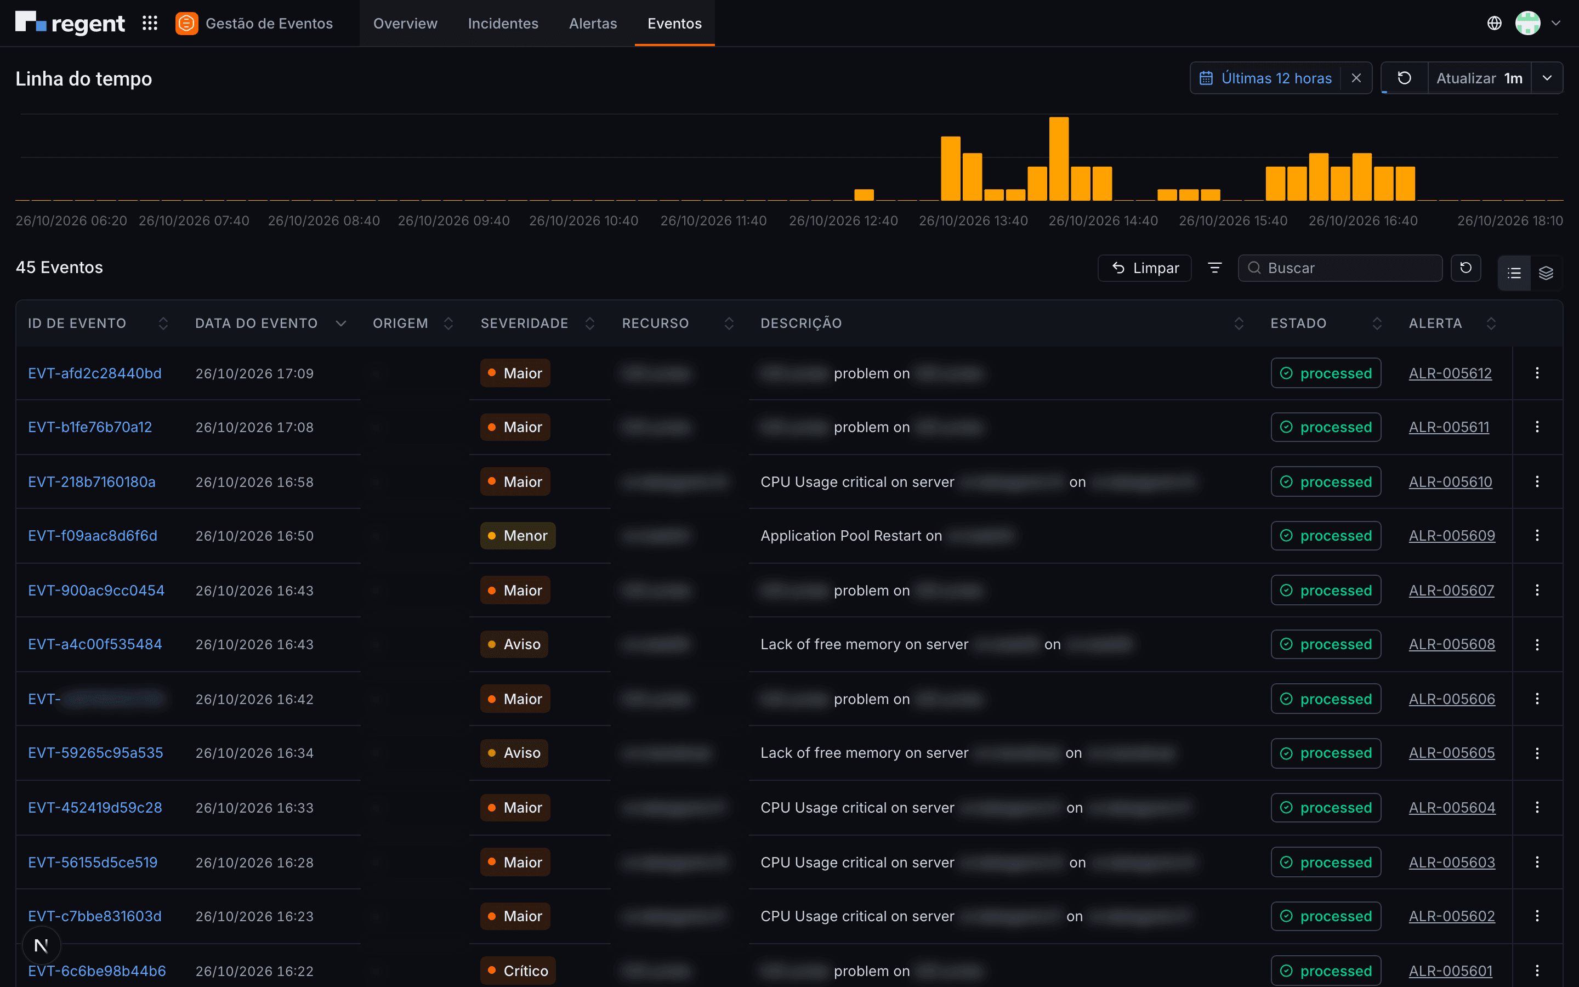Viewport: 1579px width, 987px height.
Task: Open the user avatar menu
Action: pyautogui.click(x=1527, y=24)
